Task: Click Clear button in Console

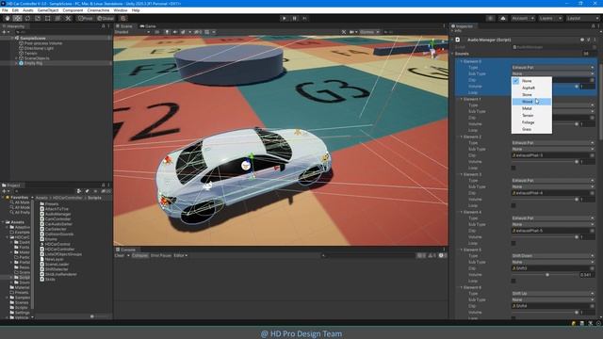Action: pos(120,255)
